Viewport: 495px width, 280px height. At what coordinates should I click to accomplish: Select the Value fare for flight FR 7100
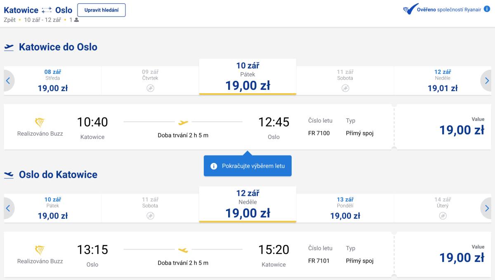point(461,127)
